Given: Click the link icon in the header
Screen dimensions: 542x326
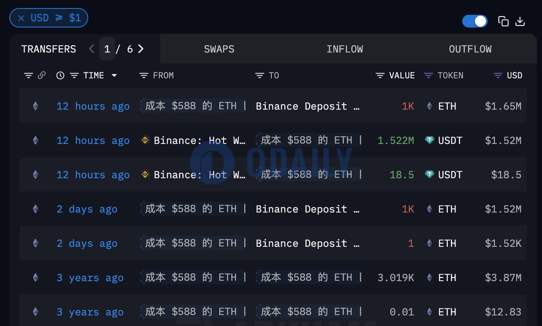Looking at the screenshot, I should [x=42, y=75].
